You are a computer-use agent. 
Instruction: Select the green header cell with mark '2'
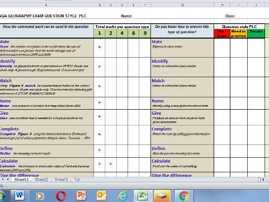click(111, 34)
